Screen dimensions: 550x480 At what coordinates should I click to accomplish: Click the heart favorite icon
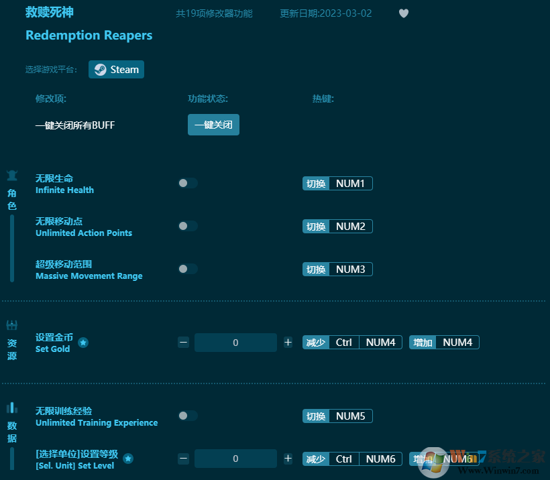404,13
